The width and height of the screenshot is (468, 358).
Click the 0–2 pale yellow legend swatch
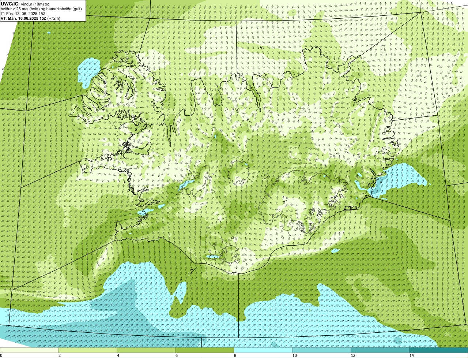(29, 350)
